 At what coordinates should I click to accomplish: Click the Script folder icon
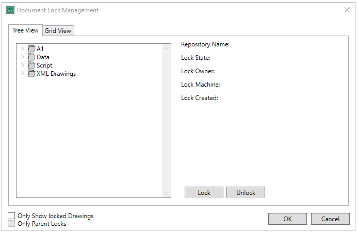click(31, 65)
